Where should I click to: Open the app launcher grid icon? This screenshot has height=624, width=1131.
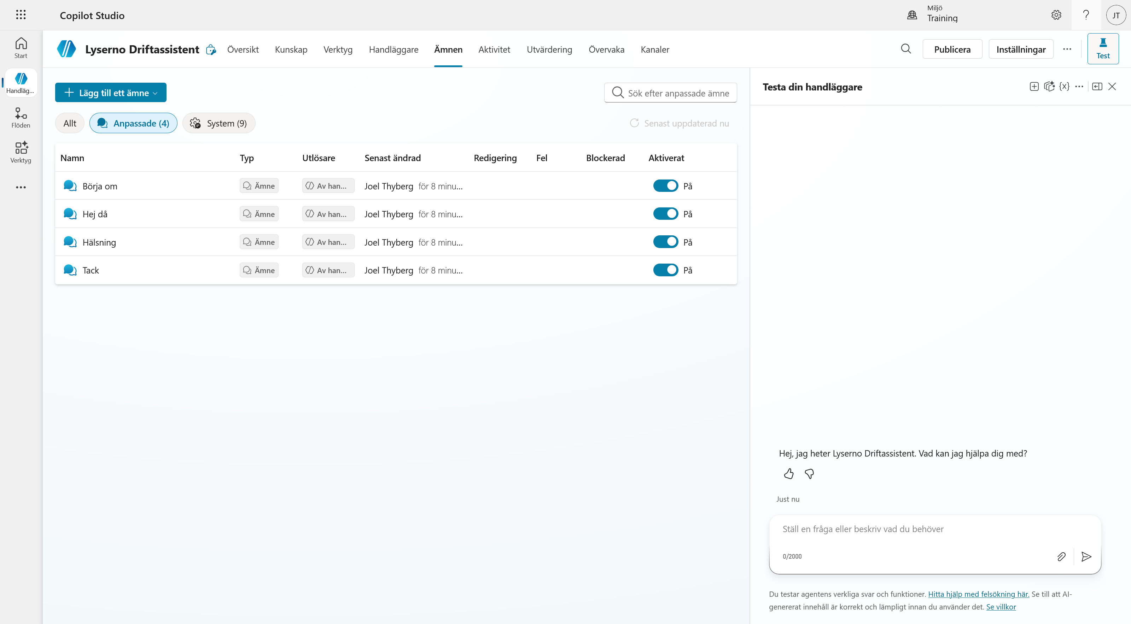coord(21,15)
